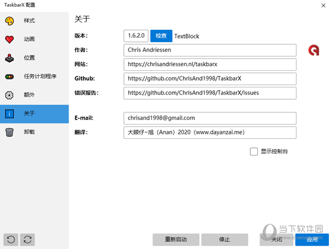Viewport: 332px width, 249px height.
Task: Click the 关于 page heading
Action: (x=82, y=19)
